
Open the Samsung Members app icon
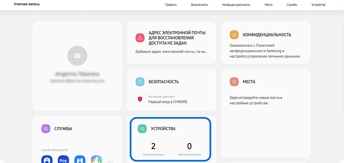coord(80,159)
